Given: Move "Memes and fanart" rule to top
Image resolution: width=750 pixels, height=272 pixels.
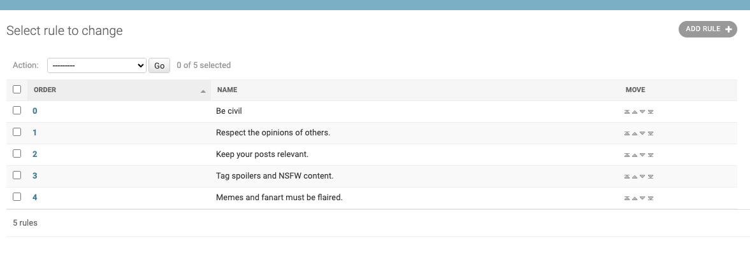Looking at the screenshot, I should click(x=626, y=198).
